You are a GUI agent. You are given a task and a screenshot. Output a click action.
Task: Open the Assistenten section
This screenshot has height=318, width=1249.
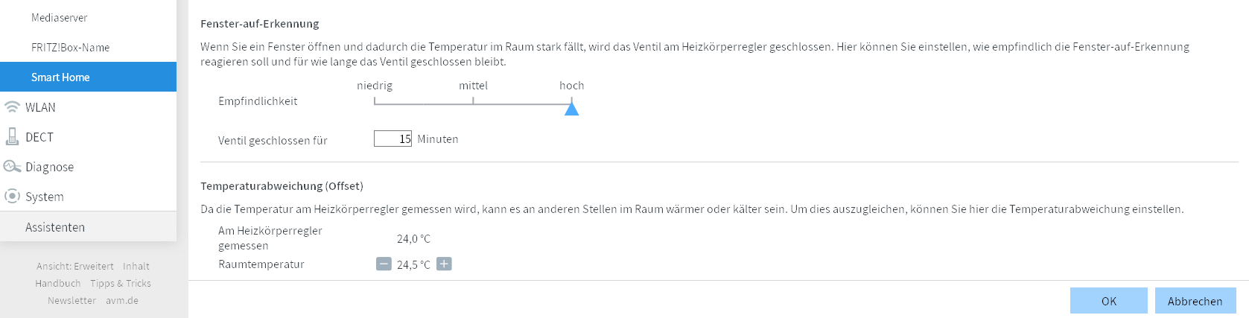click(x=55, y=227)
